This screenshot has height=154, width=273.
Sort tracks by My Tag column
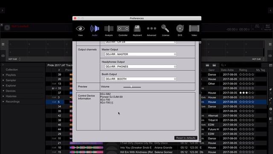coord(261,70)
